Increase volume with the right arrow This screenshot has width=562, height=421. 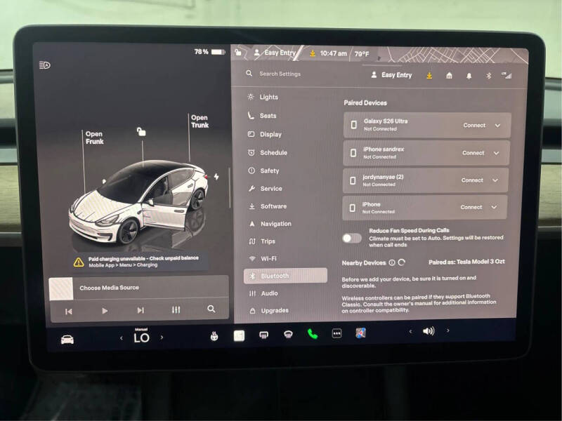tap(447, 330)
